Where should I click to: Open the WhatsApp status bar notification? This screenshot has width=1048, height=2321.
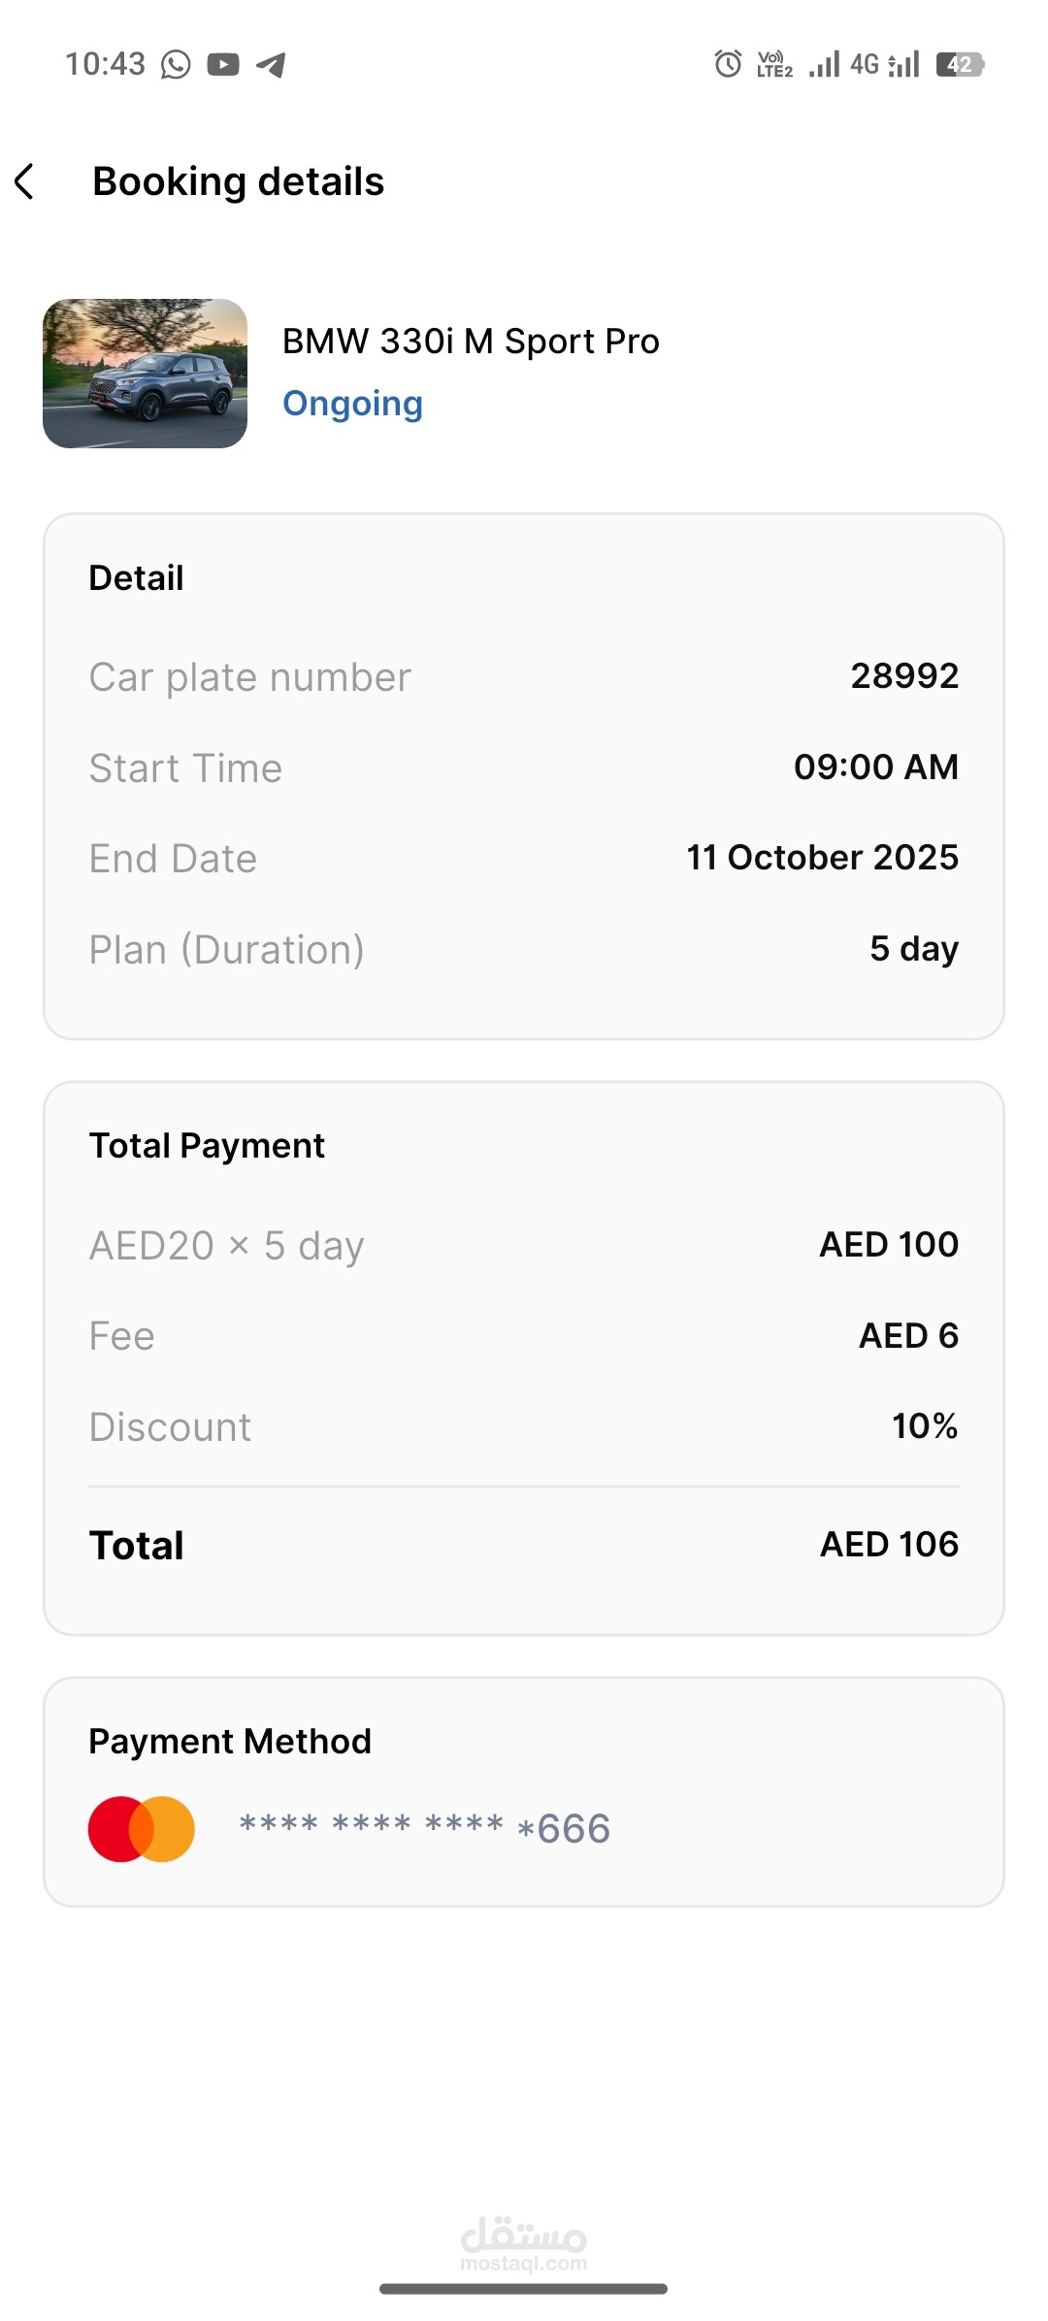coord(176,65)
